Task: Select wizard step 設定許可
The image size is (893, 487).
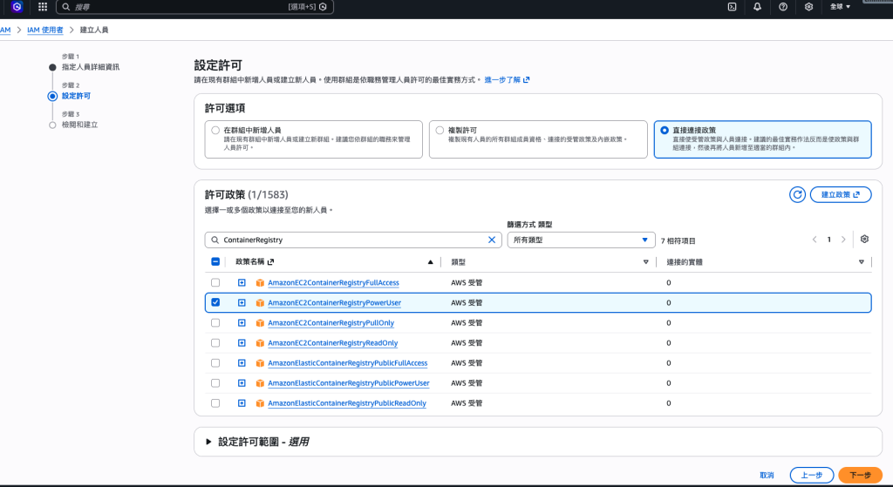Action: tap(77, 96)
